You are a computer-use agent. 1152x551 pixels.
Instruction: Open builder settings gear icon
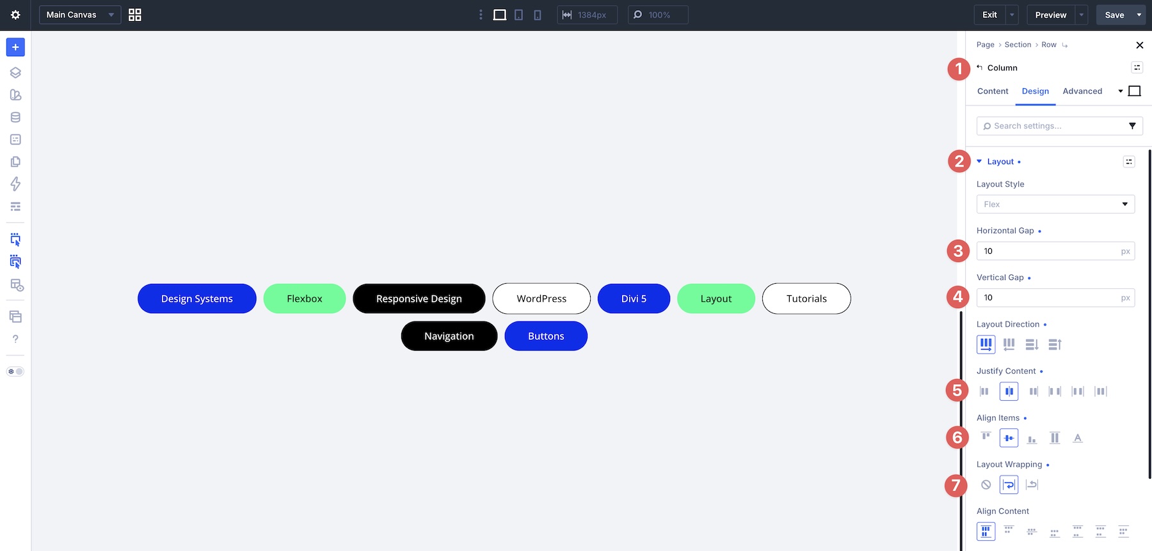(15, 15)
